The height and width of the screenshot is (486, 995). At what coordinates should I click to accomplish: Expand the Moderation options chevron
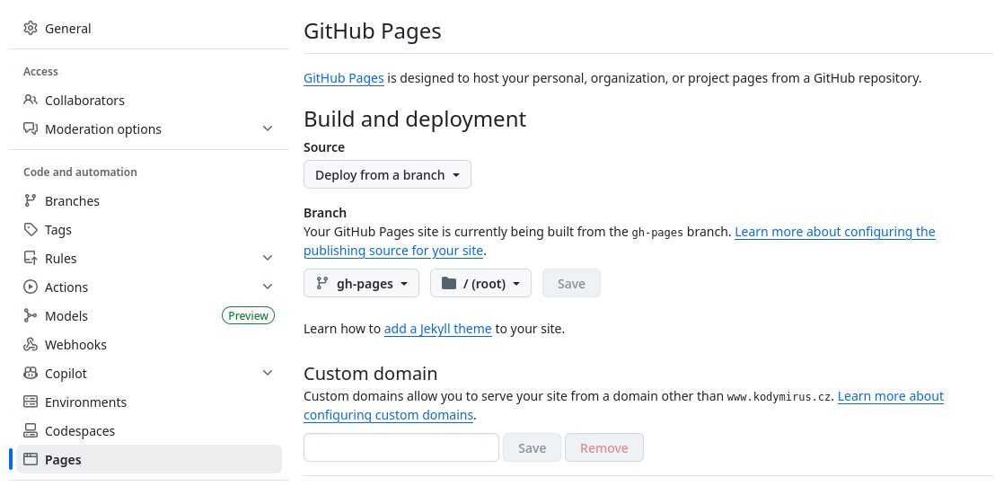[x=268, y=128]
